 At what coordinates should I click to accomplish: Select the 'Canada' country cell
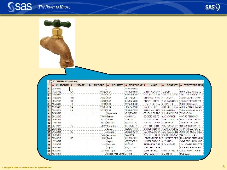click(x=115, y=132)
